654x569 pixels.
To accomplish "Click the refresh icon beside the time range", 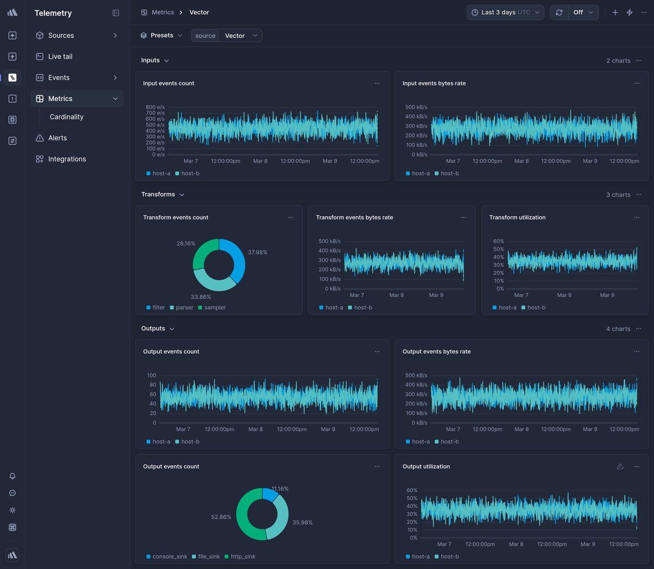I will (x=559, y=12).
